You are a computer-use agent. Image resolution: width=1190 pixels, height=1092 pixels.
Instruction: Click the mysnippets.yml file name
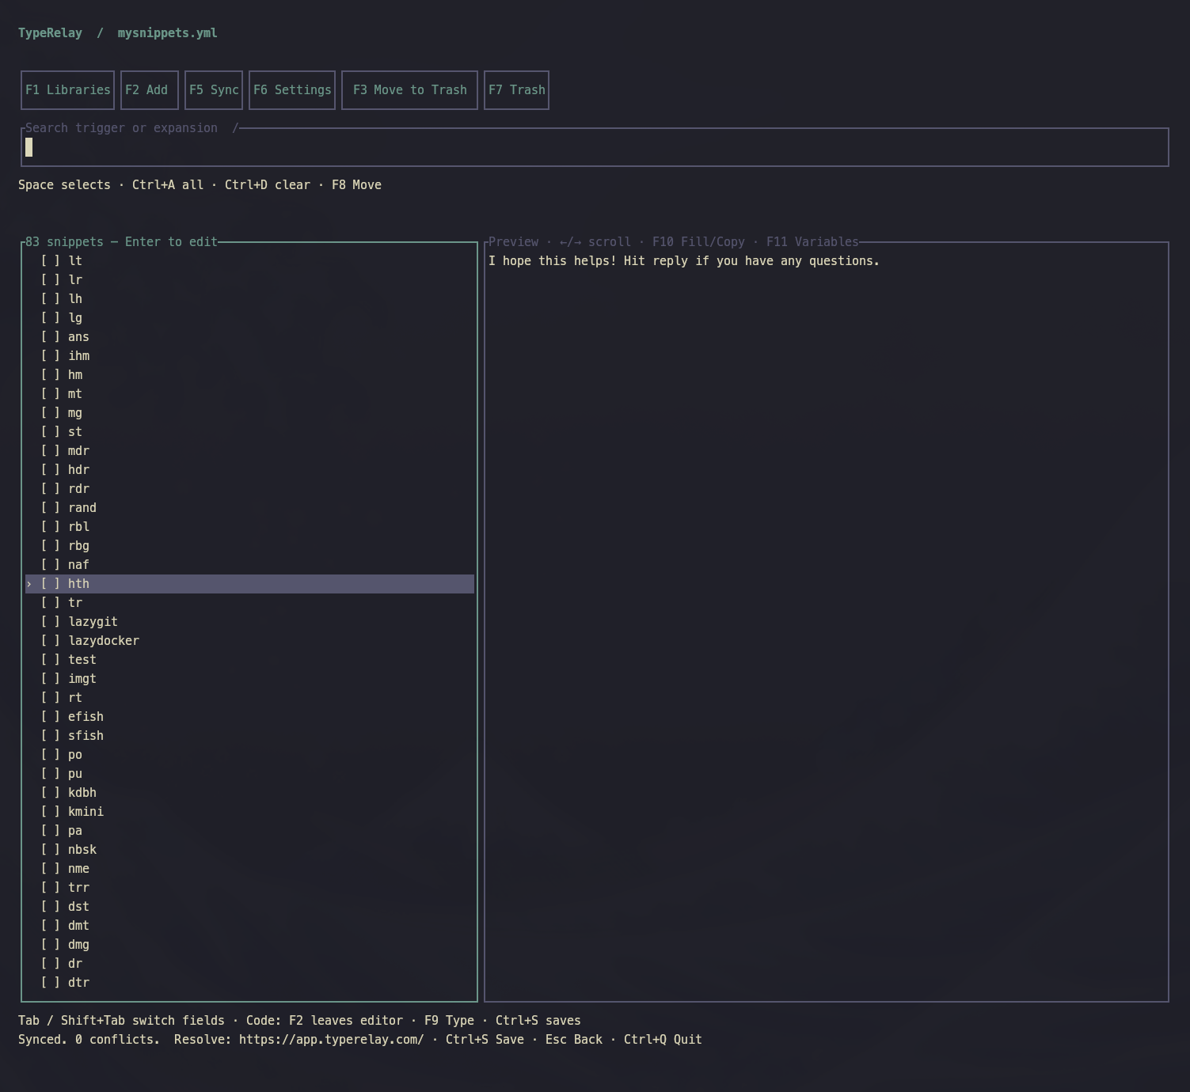167,33
